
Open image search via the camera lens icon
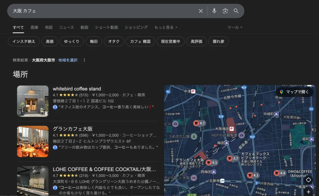[225, 11]
